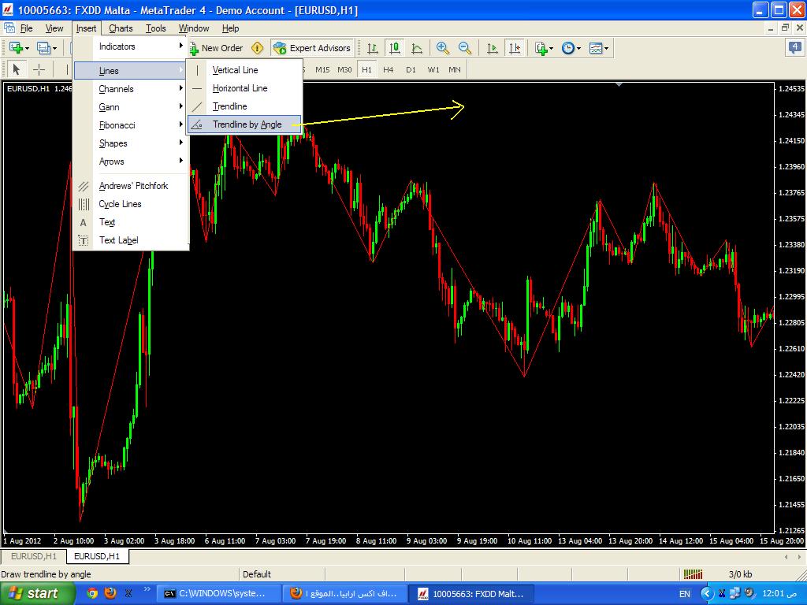The width and height of the screenshot is (807, 605).
Task: Select the H4 timeframe
Action: click(x=388, y=69)
